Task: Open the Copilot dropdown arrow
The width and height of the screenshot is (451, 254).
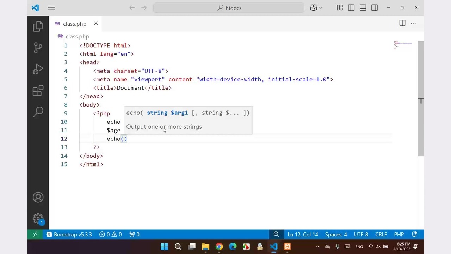Action: tap(321, 8)
